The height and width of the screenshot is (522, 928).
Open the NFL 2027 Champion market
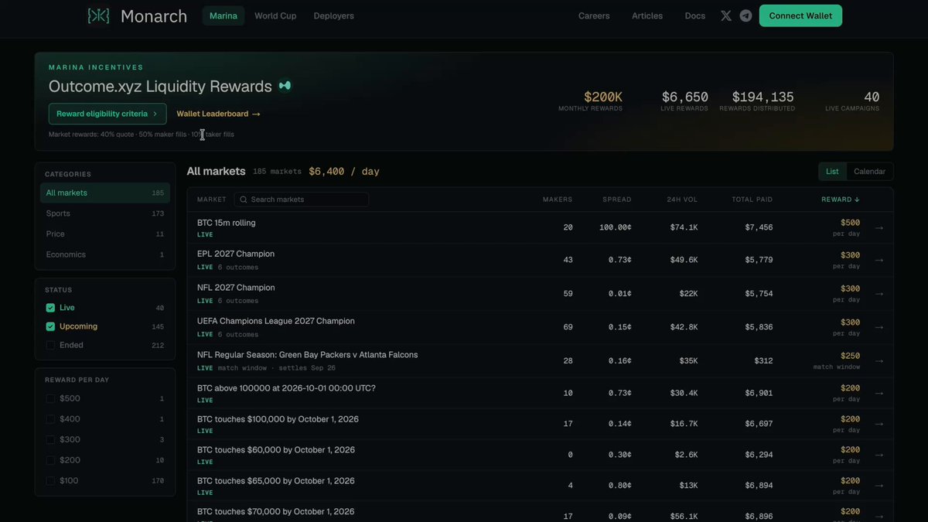pyautogui.click(x=236, y=288)
